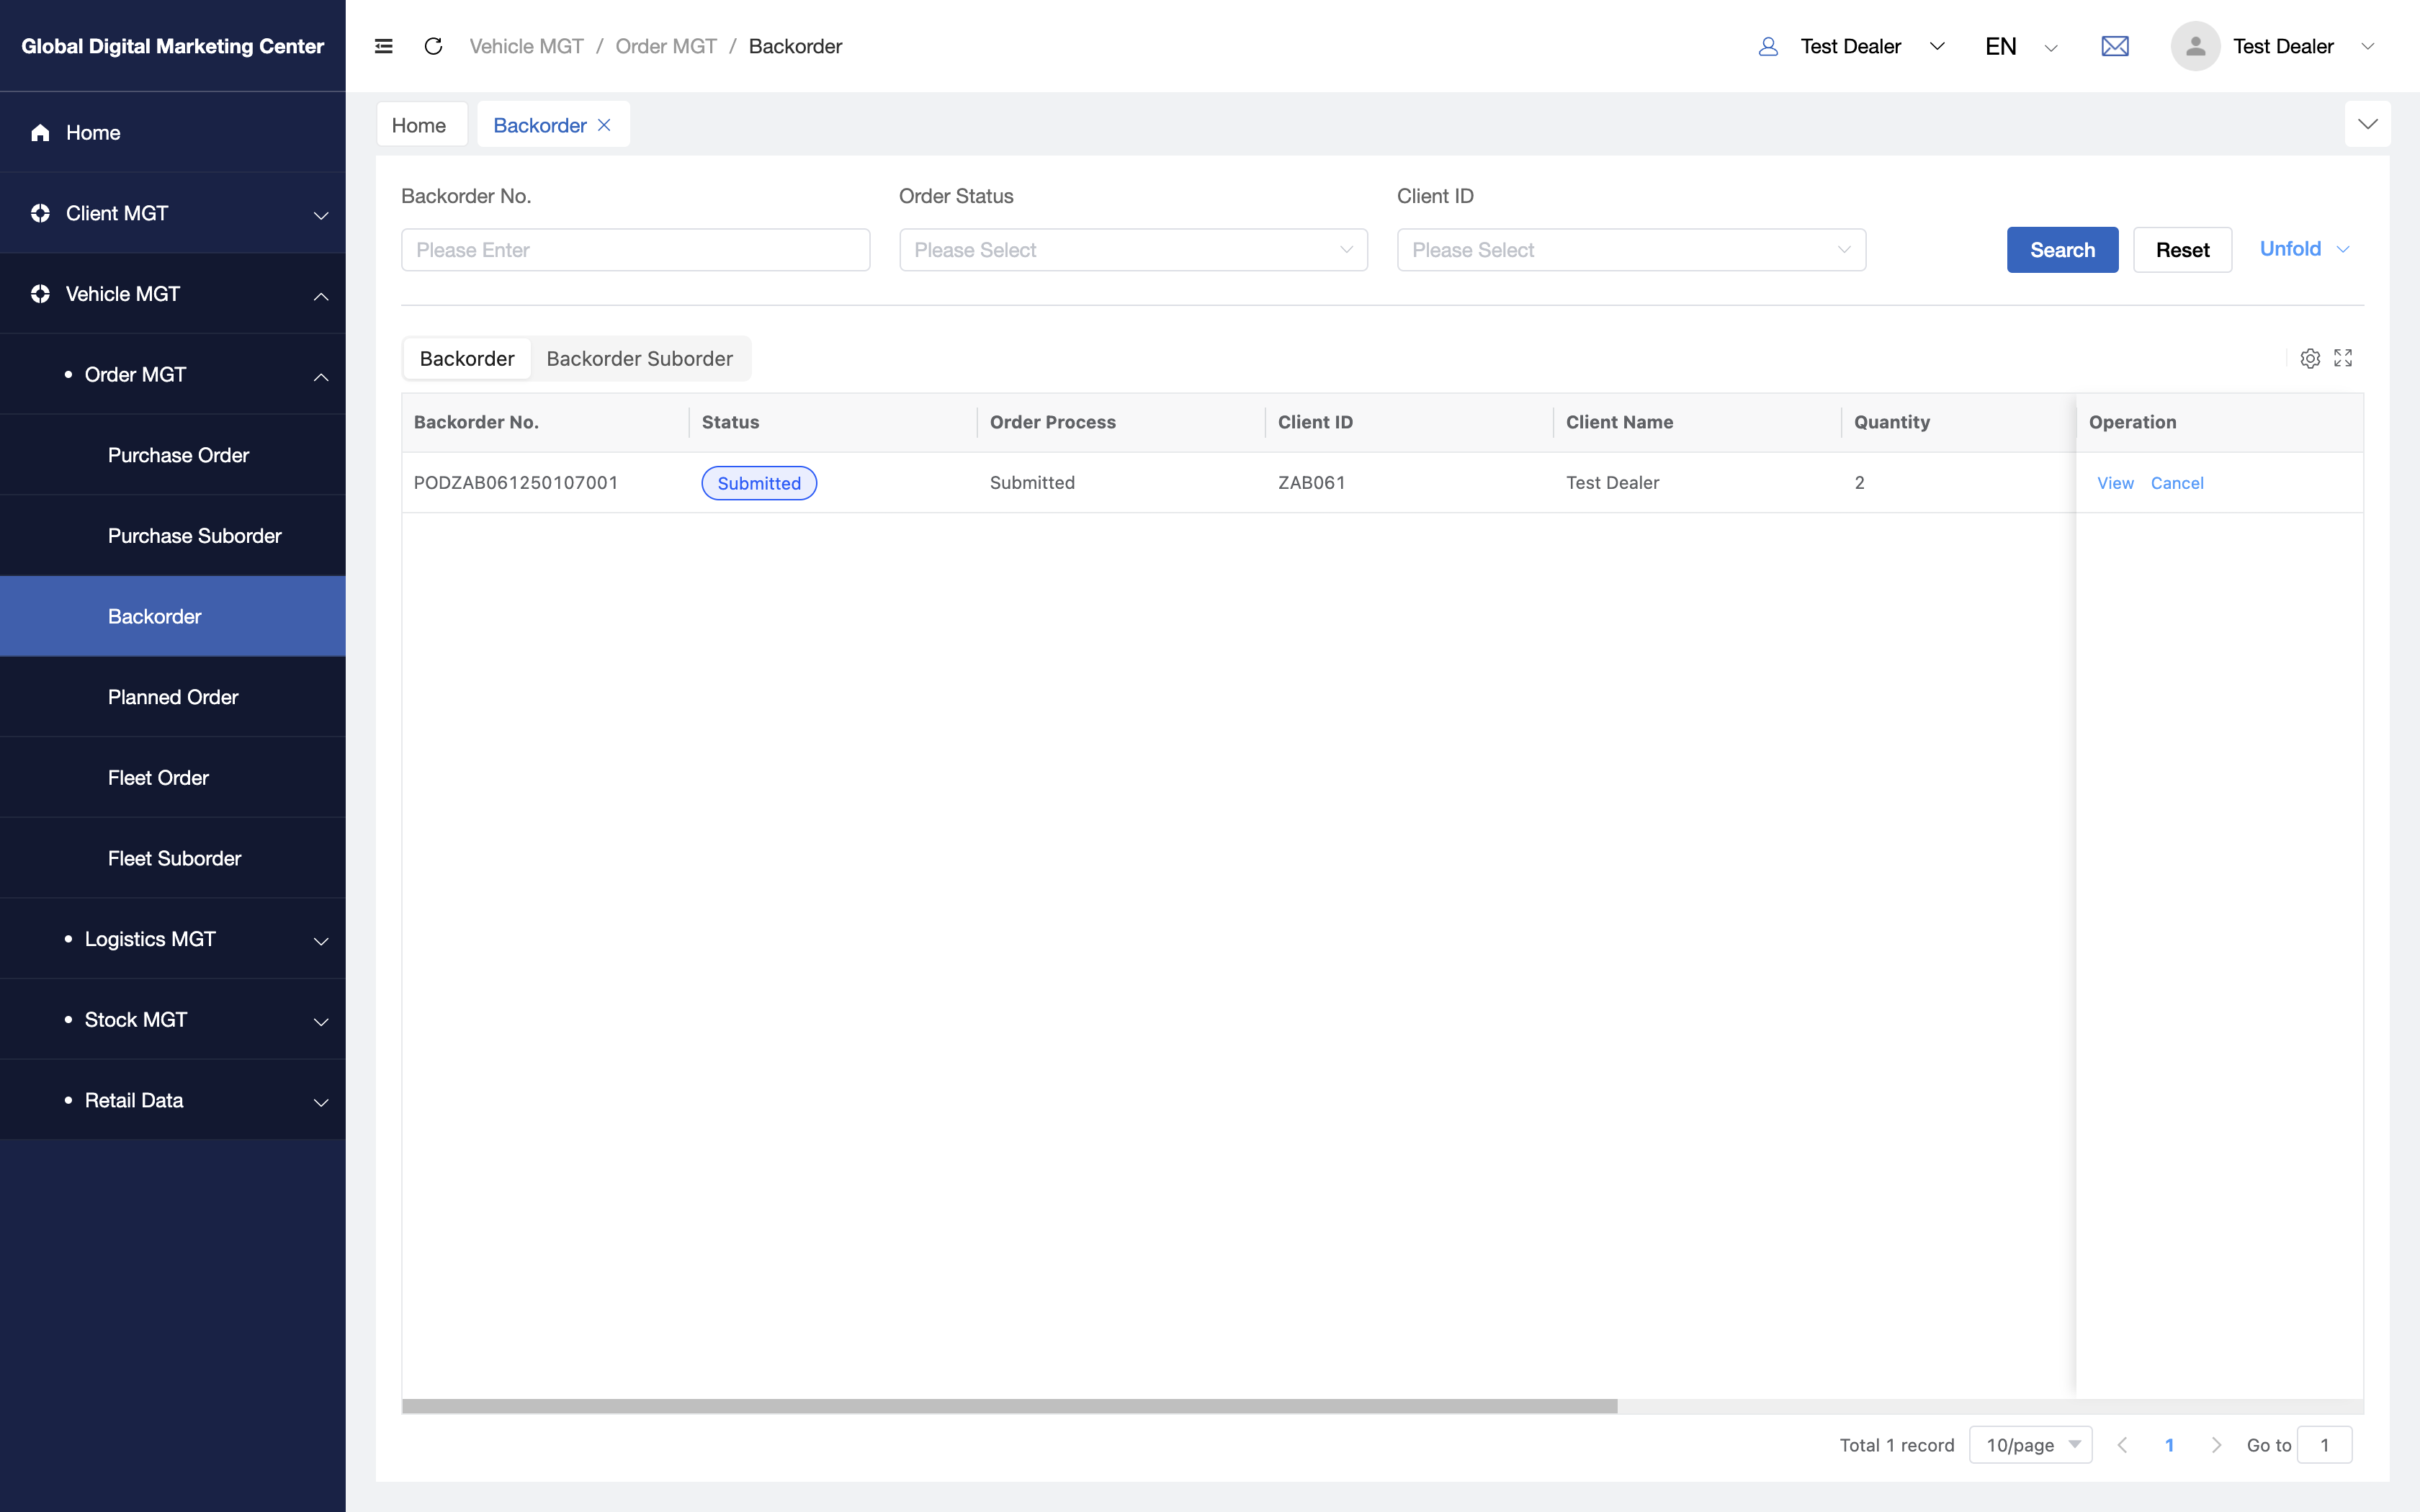Click the Submitted status badge
This screenshot has height=1512, width=2420.
click(759, 483)
